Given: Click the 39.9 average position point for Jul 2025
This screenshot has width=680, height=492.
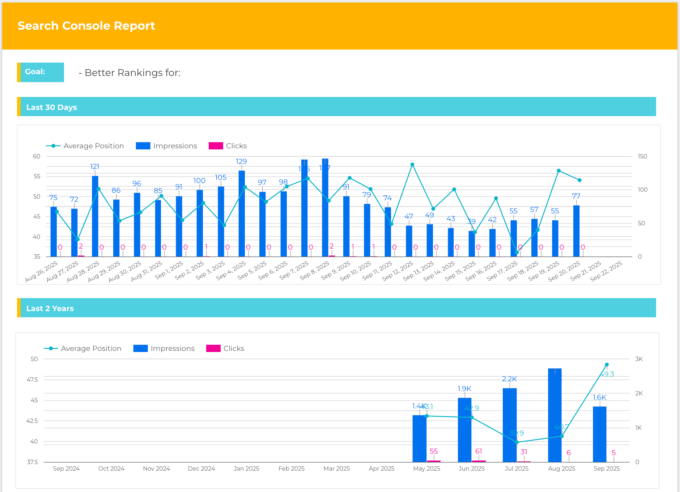Looking at the screenshot, I should [x=517, y=442].
